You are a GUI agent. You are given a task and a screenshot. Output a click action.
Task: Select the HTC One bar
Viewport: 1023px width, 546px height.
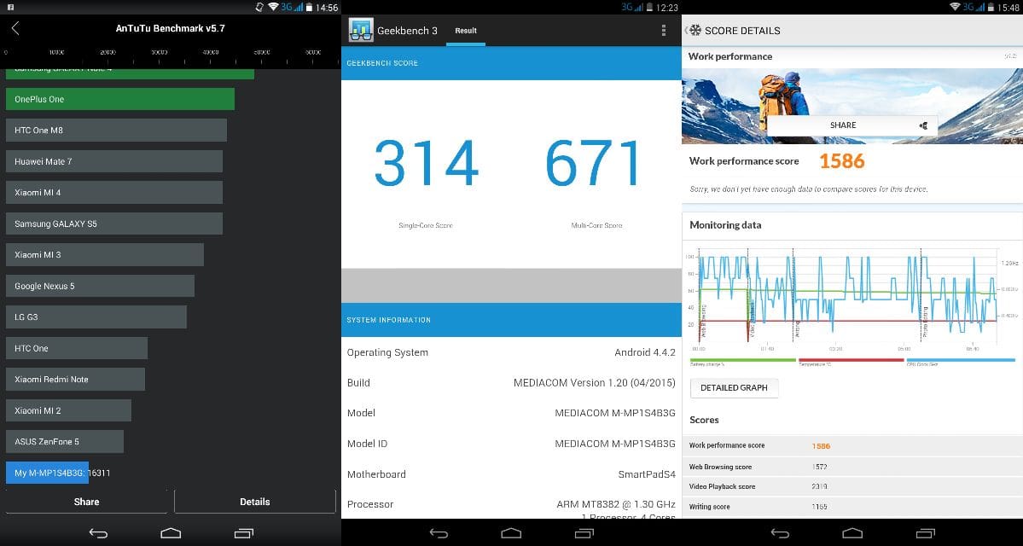coord(76,348)
